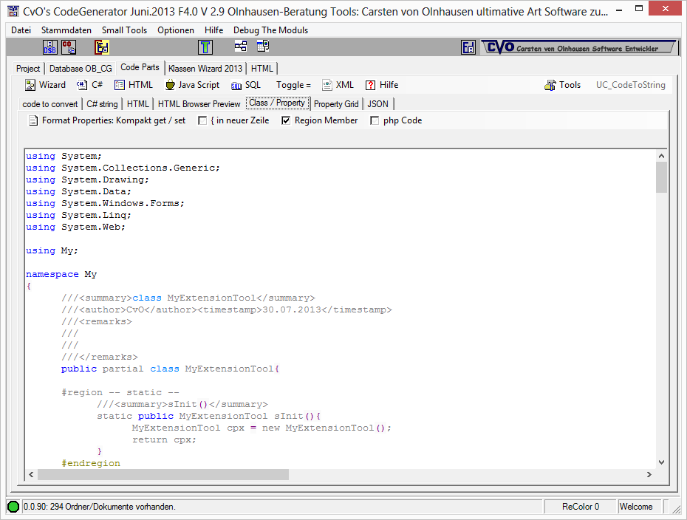Switch to the Database OB_CG tab
The height and width of the screenshot is (520, 687).
81,69
